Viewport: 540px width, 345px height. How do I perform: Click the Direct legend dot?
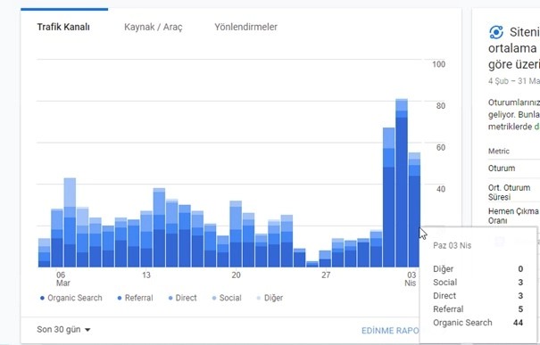click(170, 298)
